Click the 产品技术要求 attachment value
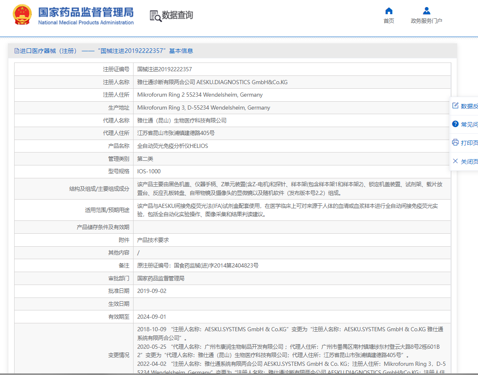Viewport: 478px width, 375px height. (153, 240)
